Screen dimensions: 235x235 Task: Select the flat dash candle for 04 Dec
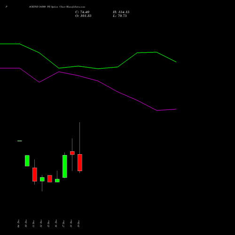tap(20, 141)
